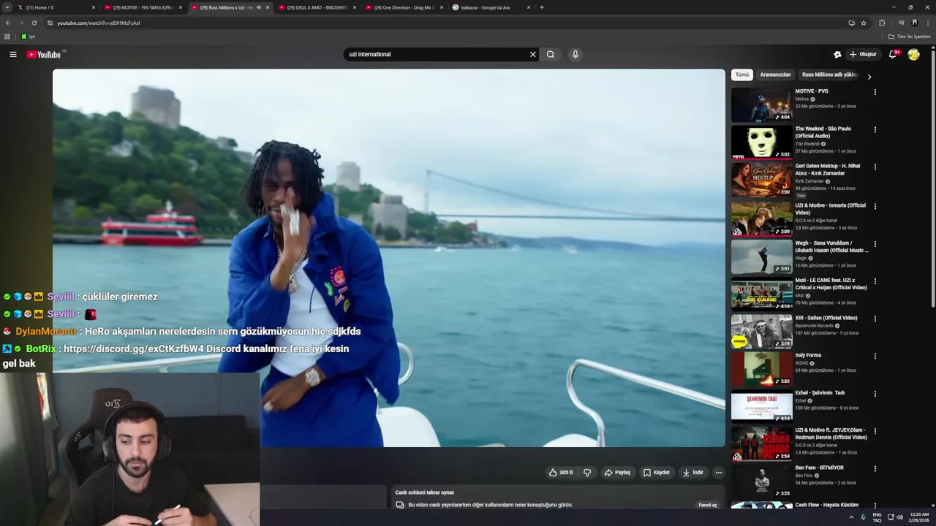
Task: Download the video with İndir
Action: click(x=692, y=473)
